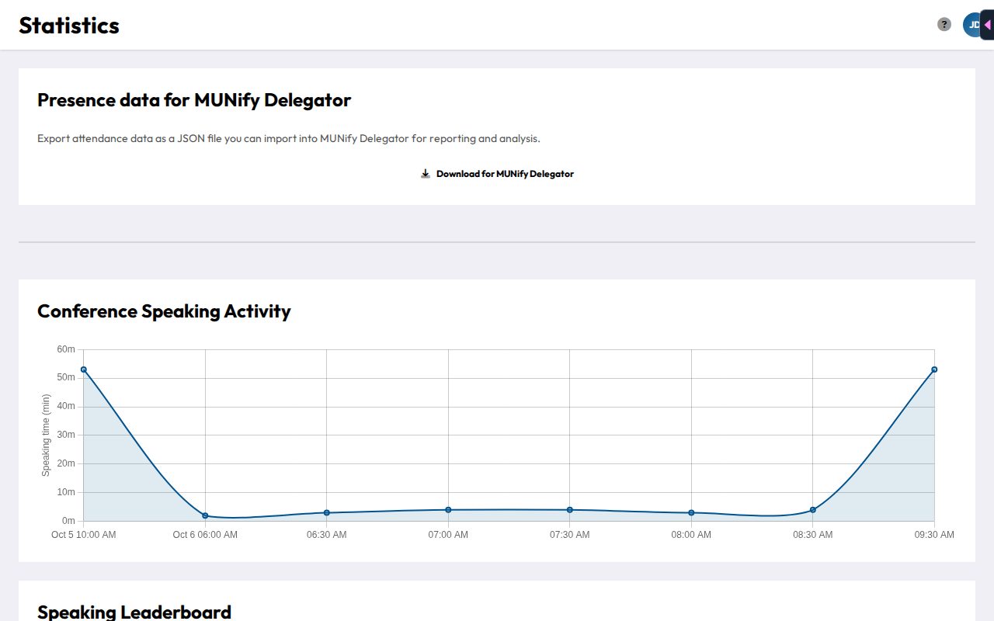Select the 08:00 AM chart data point

(691, 512)
